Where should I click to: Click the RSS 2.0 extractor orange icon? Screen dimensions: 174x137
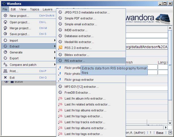coord(60,48)
